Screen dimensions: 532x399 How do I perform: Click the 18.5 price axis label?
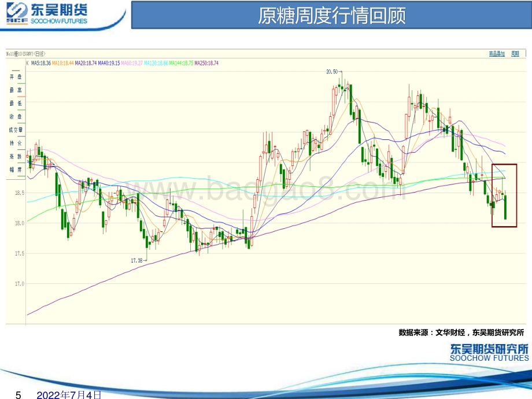click(19, 193)
